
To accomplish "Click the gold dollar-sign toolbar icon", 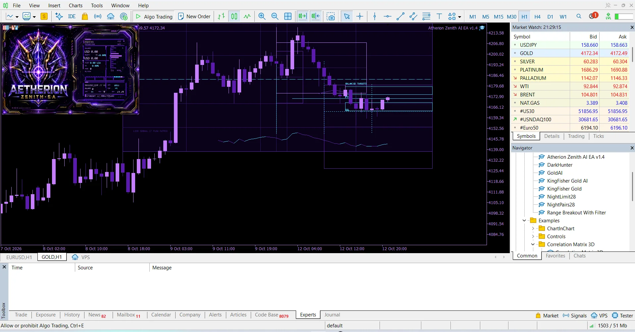I will click(44, 16).
